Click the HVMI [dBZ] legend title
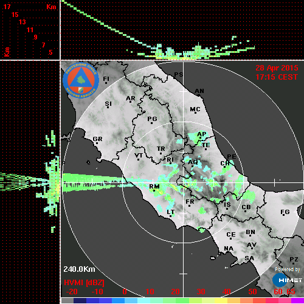304x304 pixels. point(84,283)
